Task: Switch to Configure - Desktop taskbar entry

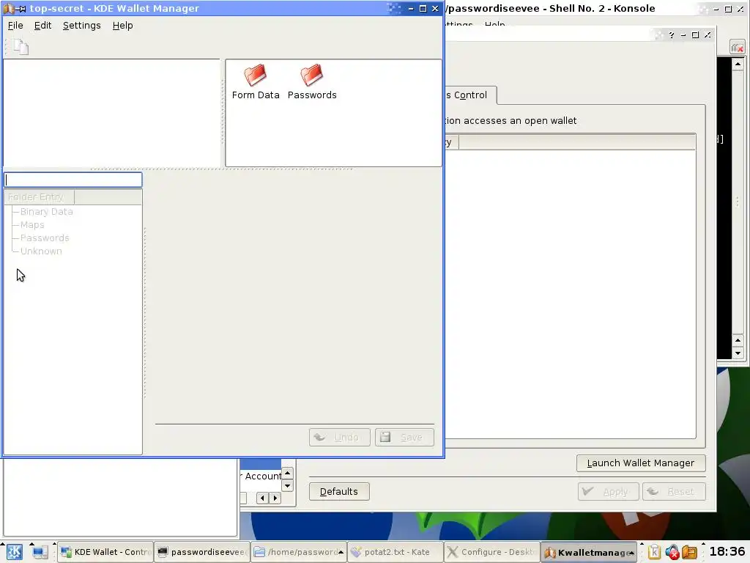Action: (x=492, y=552)
